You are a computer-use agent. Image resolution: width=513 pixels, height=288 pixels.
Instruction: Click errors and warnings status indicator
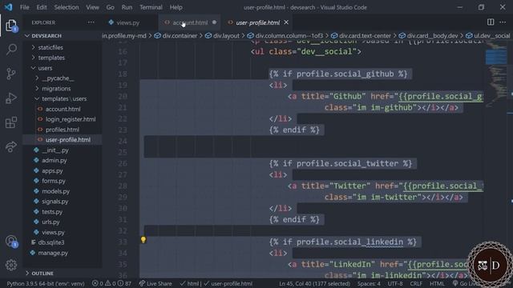111,283
